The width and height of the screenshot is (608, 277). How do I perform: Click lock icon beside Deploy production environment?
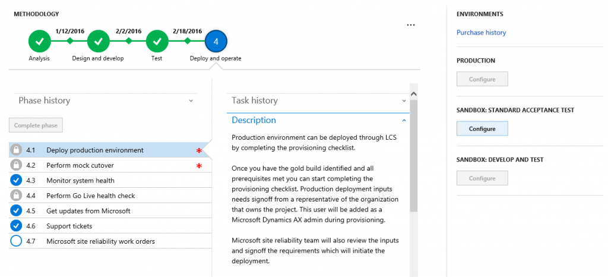[x=17, y=150]
